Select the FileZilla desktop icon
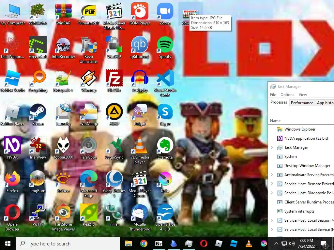Screen dimensions: 334x250 pyautogui.click(x=114, y=81)
